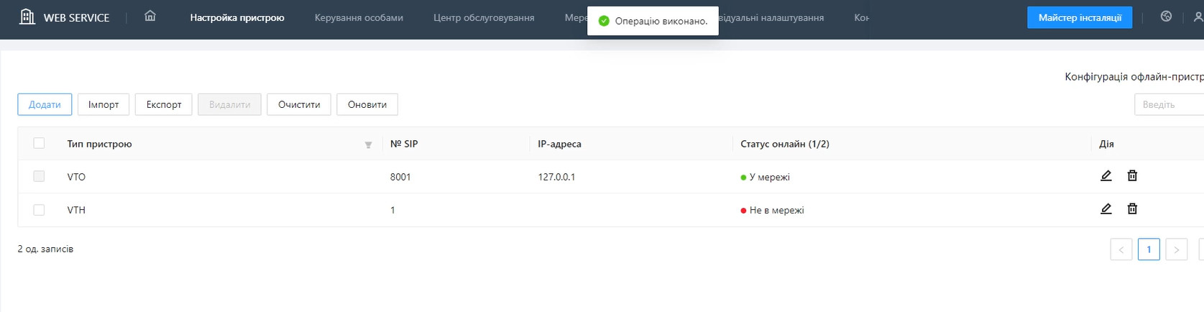Click the Оновити button

[367, 104]
